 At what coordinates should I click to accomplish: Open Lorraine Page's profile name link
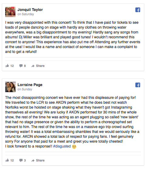30,85
